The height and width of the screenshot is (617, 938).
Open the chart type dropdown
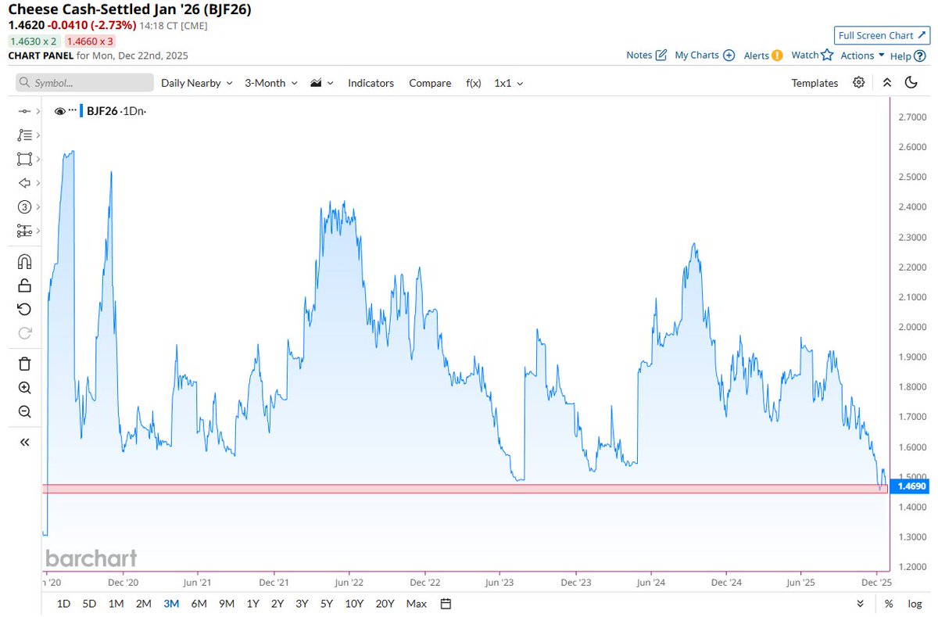[322, 83]
